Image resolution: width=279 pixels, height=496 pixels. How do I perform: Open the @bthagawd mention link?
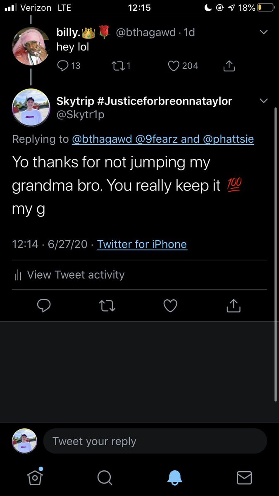pos(102,139)
